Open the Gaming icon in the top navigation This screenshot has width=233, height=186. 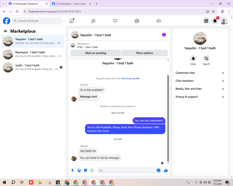pyautogui.click(x=158, y=21)
